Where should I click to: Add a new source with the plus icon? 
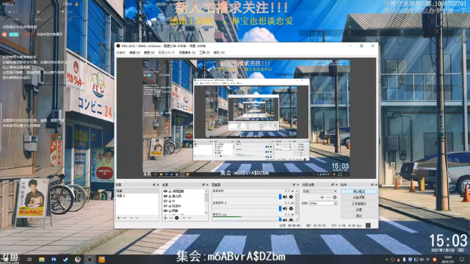point(165,218)
